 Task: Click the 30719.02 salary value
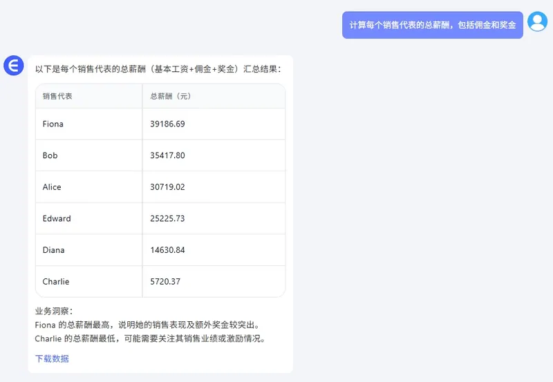point(167,187)
